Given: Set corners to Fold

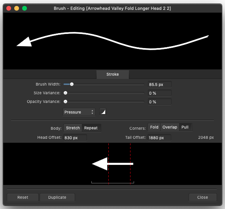Looking at the screenshot, I should tap(154, 127).
